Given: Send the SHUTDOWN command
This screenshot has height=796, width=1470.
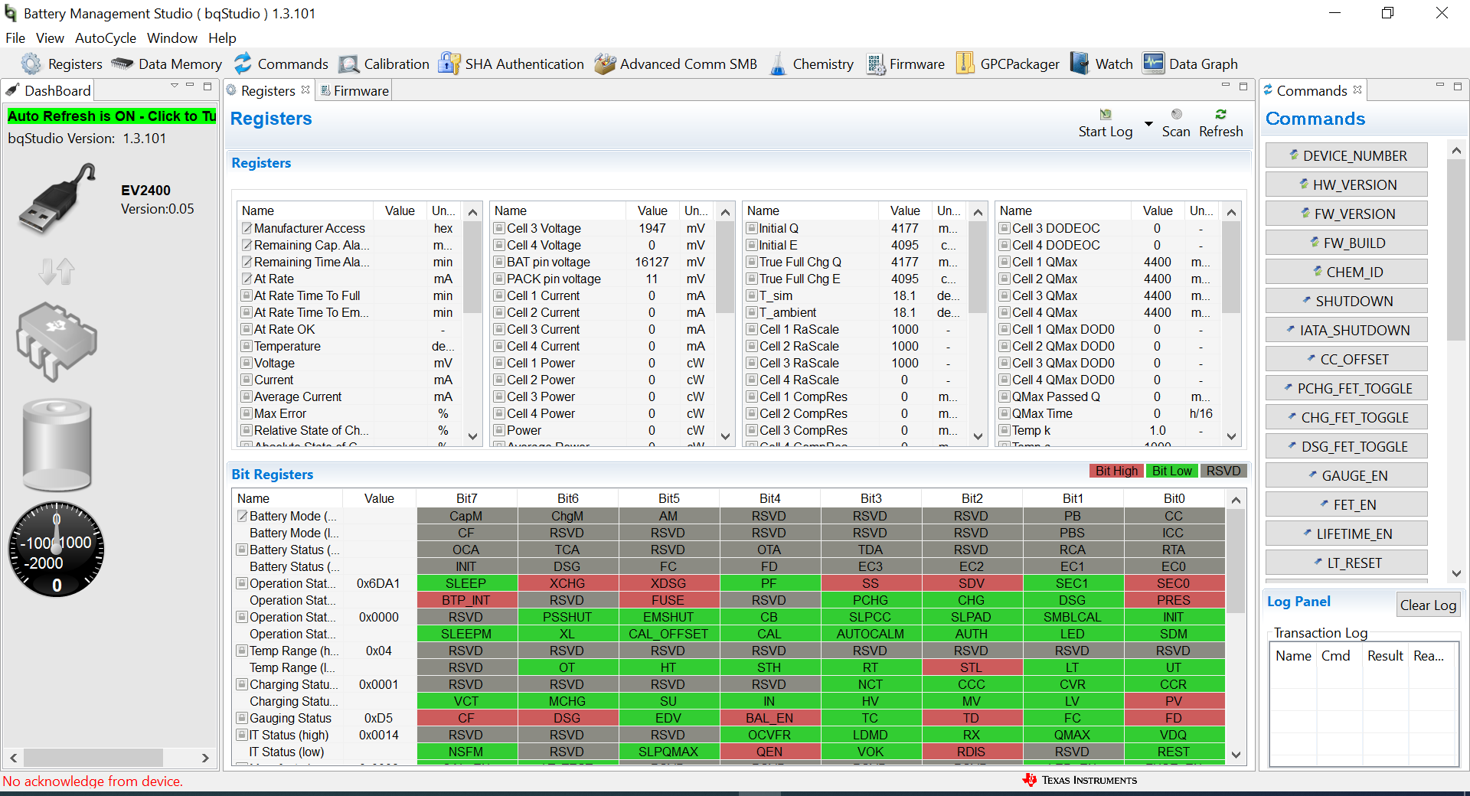Looking at the screenshot, I should 1346,301.
